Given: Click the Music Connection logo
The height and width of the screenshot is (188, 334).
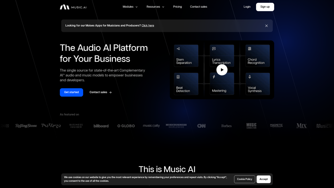Looking at the screenshot, I should point(251,126).
